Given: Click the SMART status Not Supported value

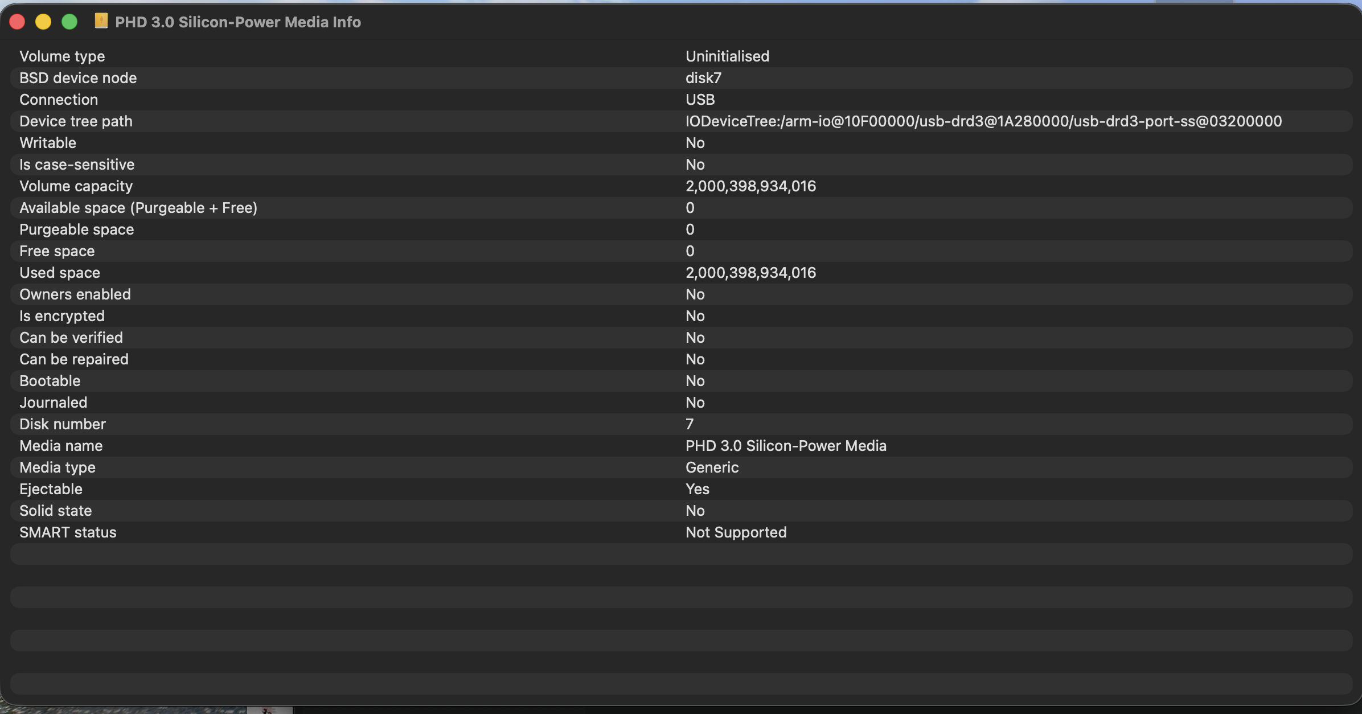Looking at the screenshot, I should pos(736,532).
